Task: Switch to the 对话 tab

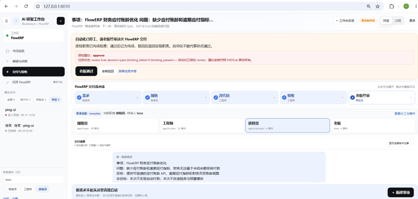Action: (x=386, y=20)
